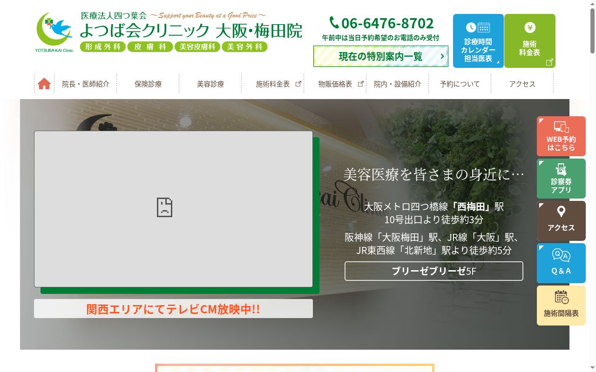596x372 pixels.
Task: Open 院長・医師紹介 menu item
Action: point(86,84)
